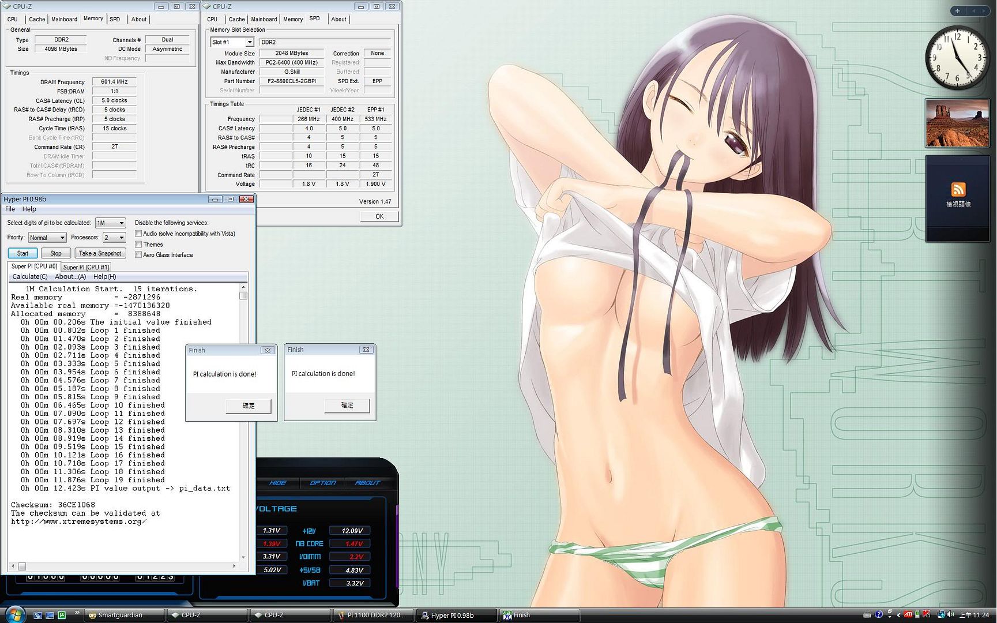Close the left Finish dialog with X

click(x=267, y=350)
